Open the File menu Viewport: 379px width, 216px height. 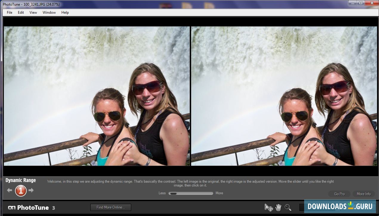pyautogui.click(x=10, y=13)
